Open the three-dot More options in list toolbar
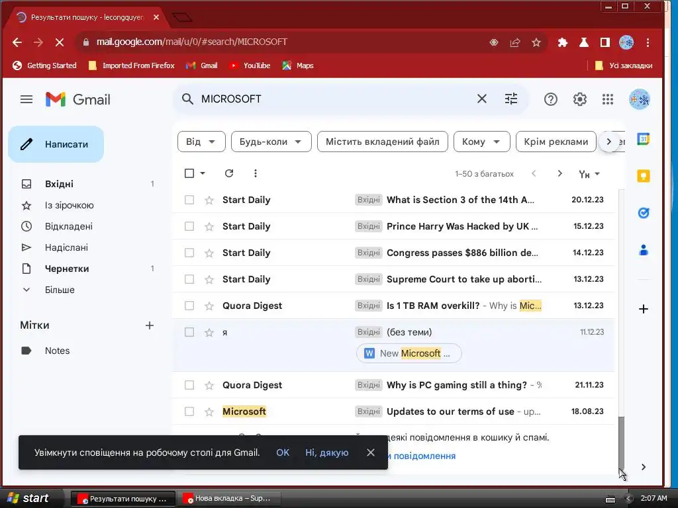 (x=256, y=173)
